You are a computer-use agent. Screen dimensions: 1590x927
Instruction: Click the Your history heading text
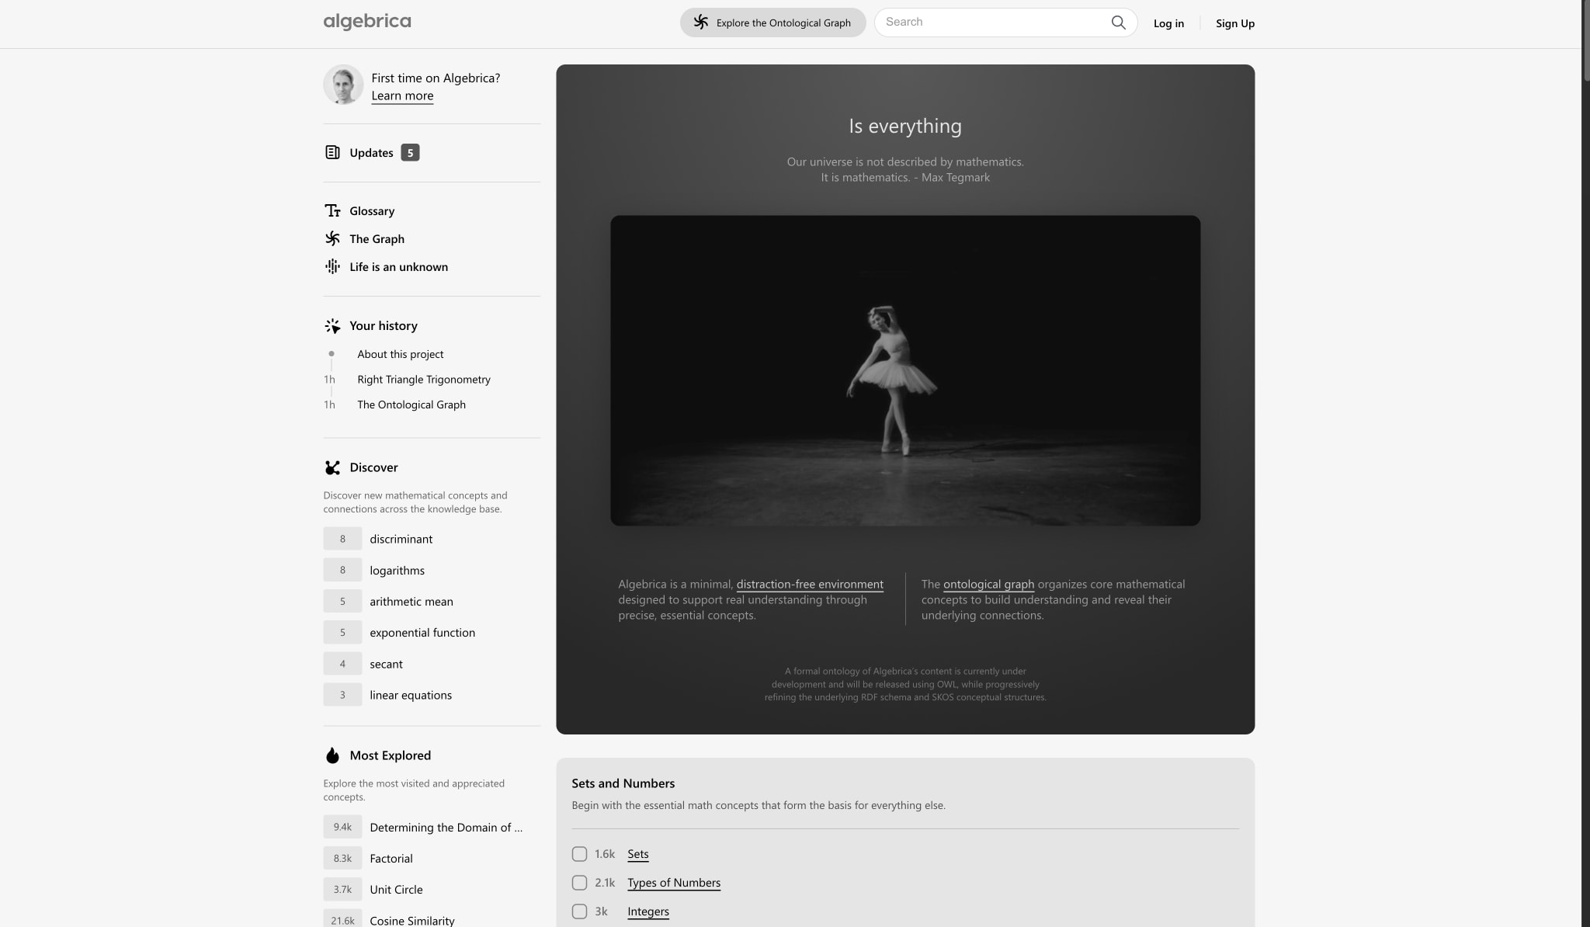(384, 326)
